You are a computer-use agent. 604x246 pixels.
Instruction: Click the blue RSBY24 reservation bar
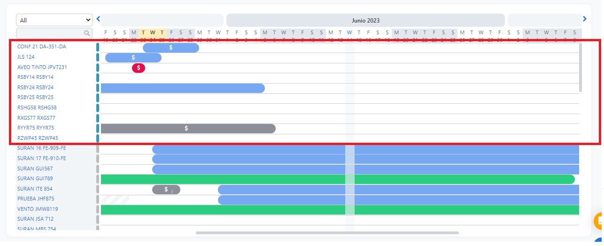[182, 88]
